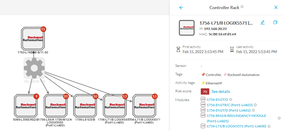The width and height of the screenshot is (283, 131).
Task: Select the risk score 70 badge
Action: pos(205,92)
